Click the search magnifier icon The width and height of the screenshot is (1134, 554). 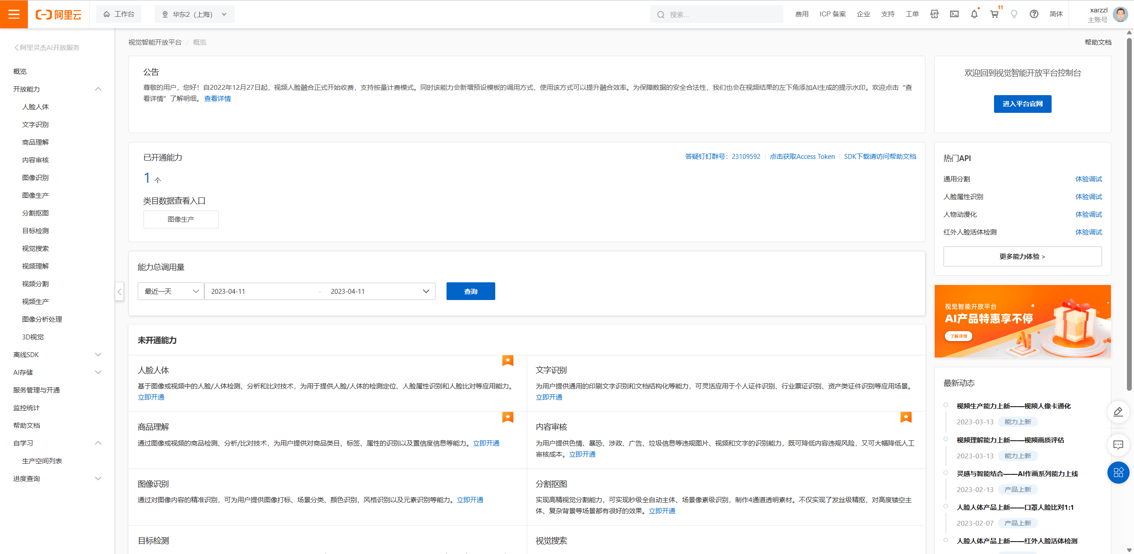660,15
